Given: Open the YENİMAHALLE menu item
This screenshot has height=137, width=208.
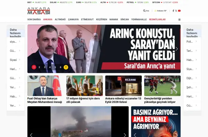Looking at the screenshot, I should (139, 19).
